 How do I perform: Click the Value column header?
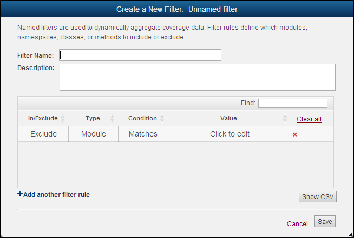228,119
